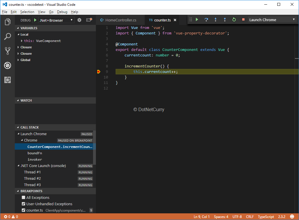Screen dimensions: 299x220
Task: Step Over in the debug toolbar
Action: pos(206,20)
